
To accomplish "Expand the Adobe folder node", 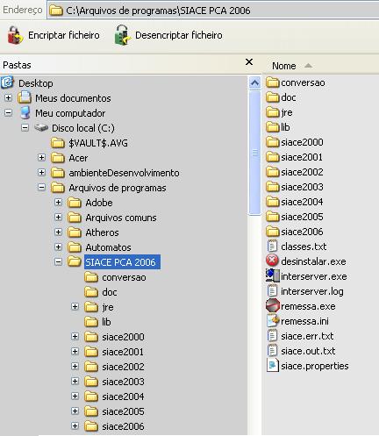I will pos(59,202).
